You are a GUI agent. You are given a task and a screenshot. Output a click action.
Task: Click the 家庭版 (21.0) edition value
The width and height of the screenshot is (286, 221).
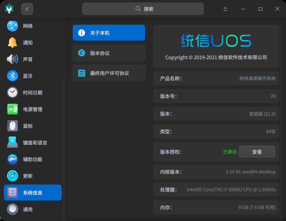click(x=262, y=114)
